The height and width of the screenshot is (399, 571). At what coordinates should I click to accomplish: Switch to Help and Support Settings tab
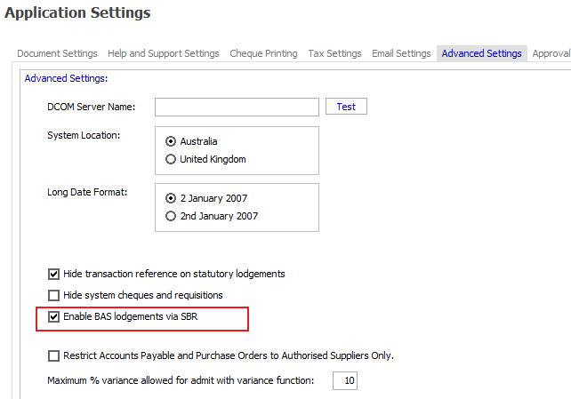tap(164, 53)
